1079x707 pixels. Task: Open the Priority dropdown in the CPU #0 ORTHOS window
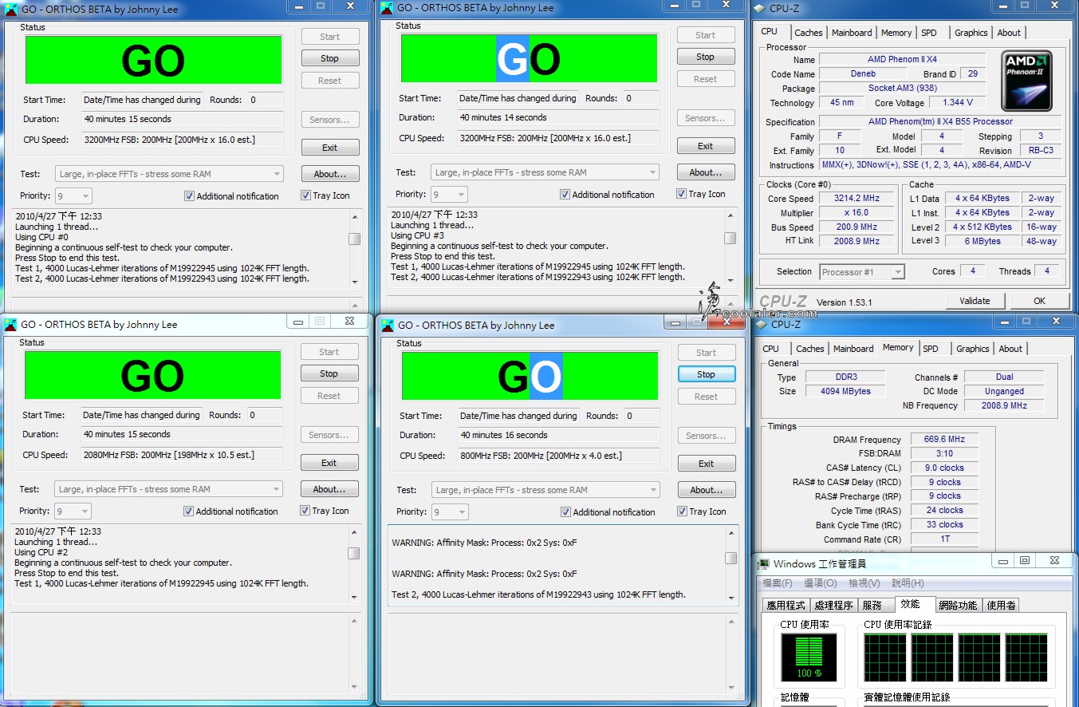tap(73, 196)
